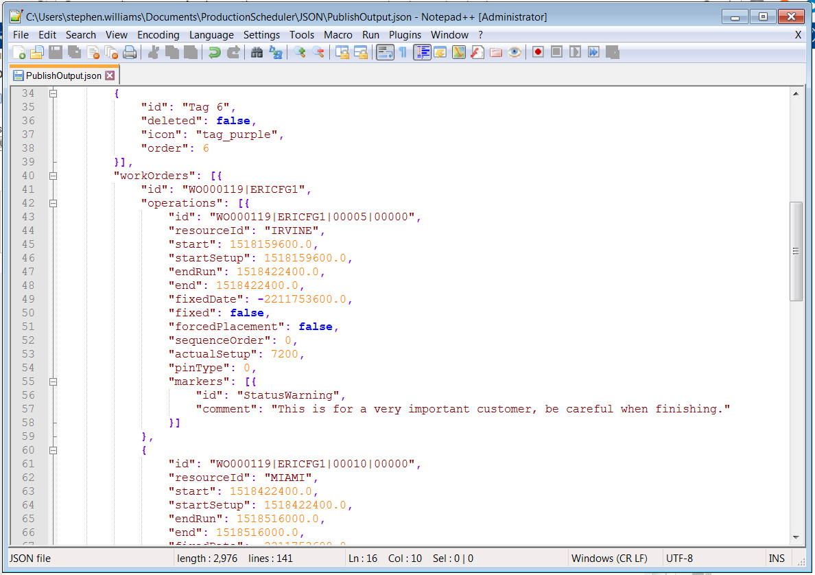Close document with menu bar X
815x575 pixels.
798,35
